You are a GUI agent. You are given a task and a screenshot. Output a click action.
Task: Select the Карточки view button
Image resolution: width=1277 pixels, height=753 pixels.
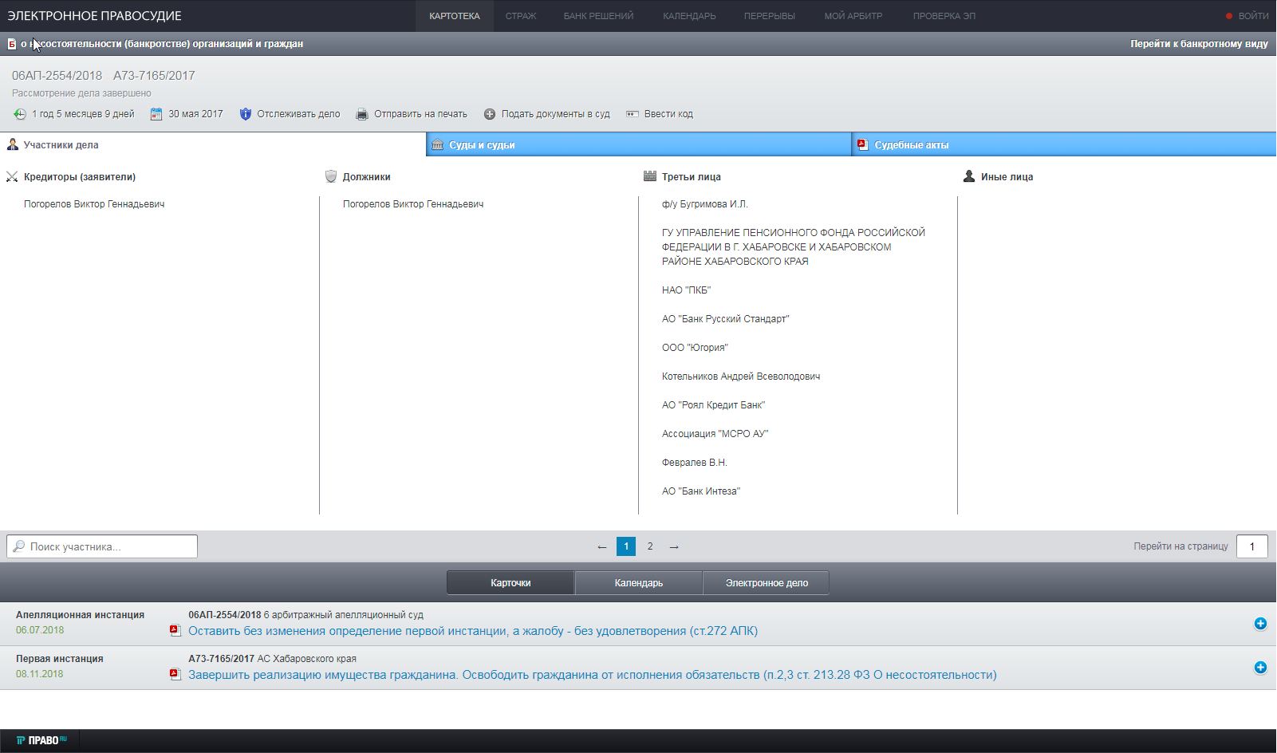point(510,583)
